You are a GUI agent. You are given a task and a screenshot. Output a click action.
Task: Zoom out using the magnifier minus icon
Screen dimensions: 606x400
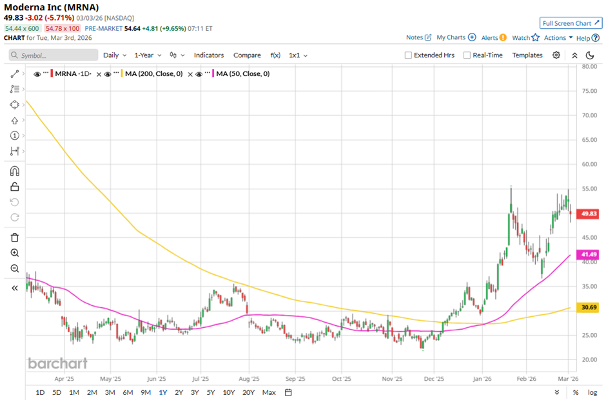[x=14, y=268]
